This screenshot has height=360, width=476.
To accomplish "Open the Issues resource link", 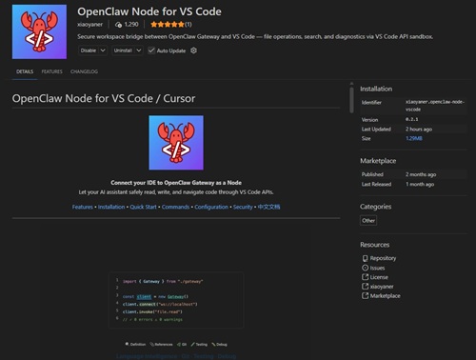I will [x=377, y=268].
